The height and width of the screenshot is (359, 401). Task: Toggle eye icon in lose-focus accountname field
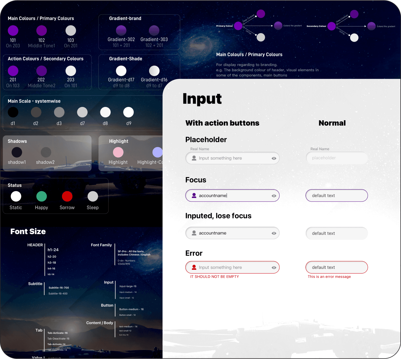[274, 233]
